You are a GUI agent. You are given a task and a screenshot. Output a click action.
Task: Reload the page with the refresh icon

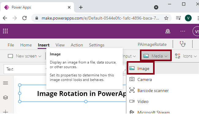(24, 18)
